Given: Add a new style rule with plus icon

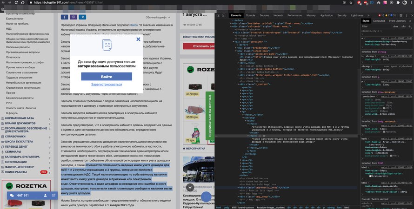Looking at the screenshot, I should (409, 26).
